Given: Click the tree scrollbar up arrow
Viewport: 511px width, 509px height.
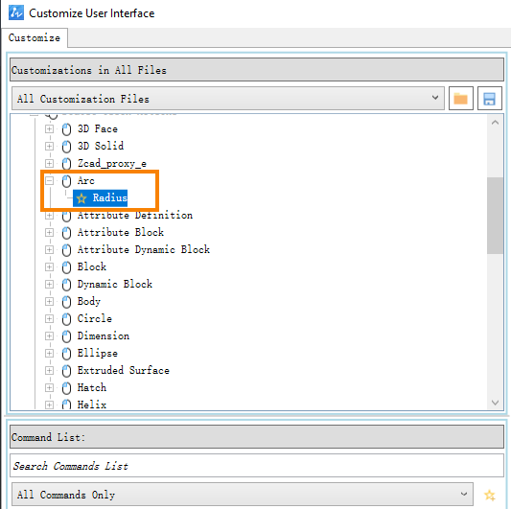Looking at the screenshot, I should 495,123.
